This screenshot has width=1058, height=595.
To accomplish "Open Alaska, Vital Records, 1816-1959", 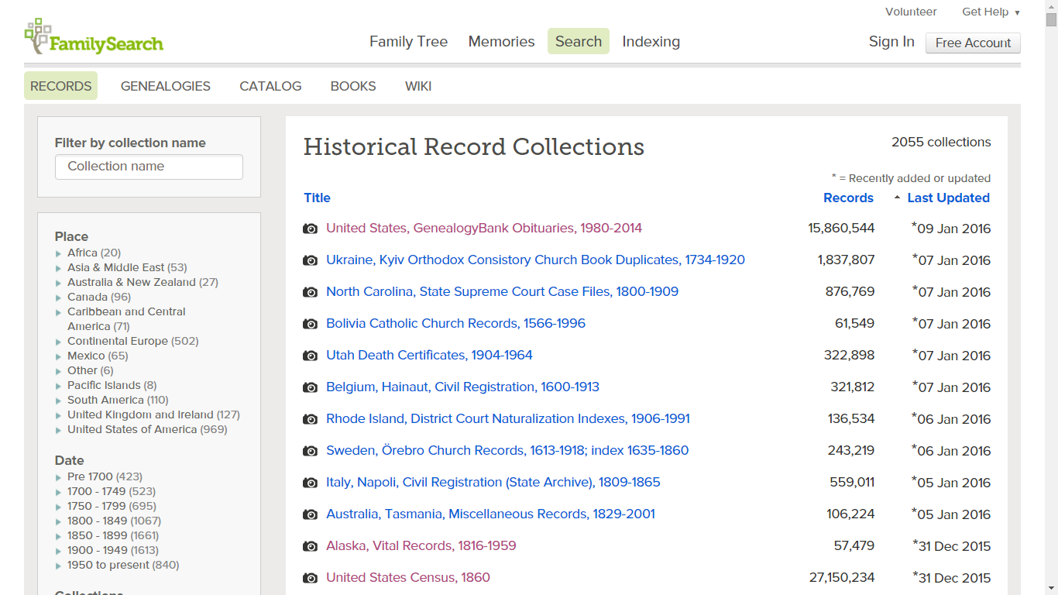I will click(421, 546).
